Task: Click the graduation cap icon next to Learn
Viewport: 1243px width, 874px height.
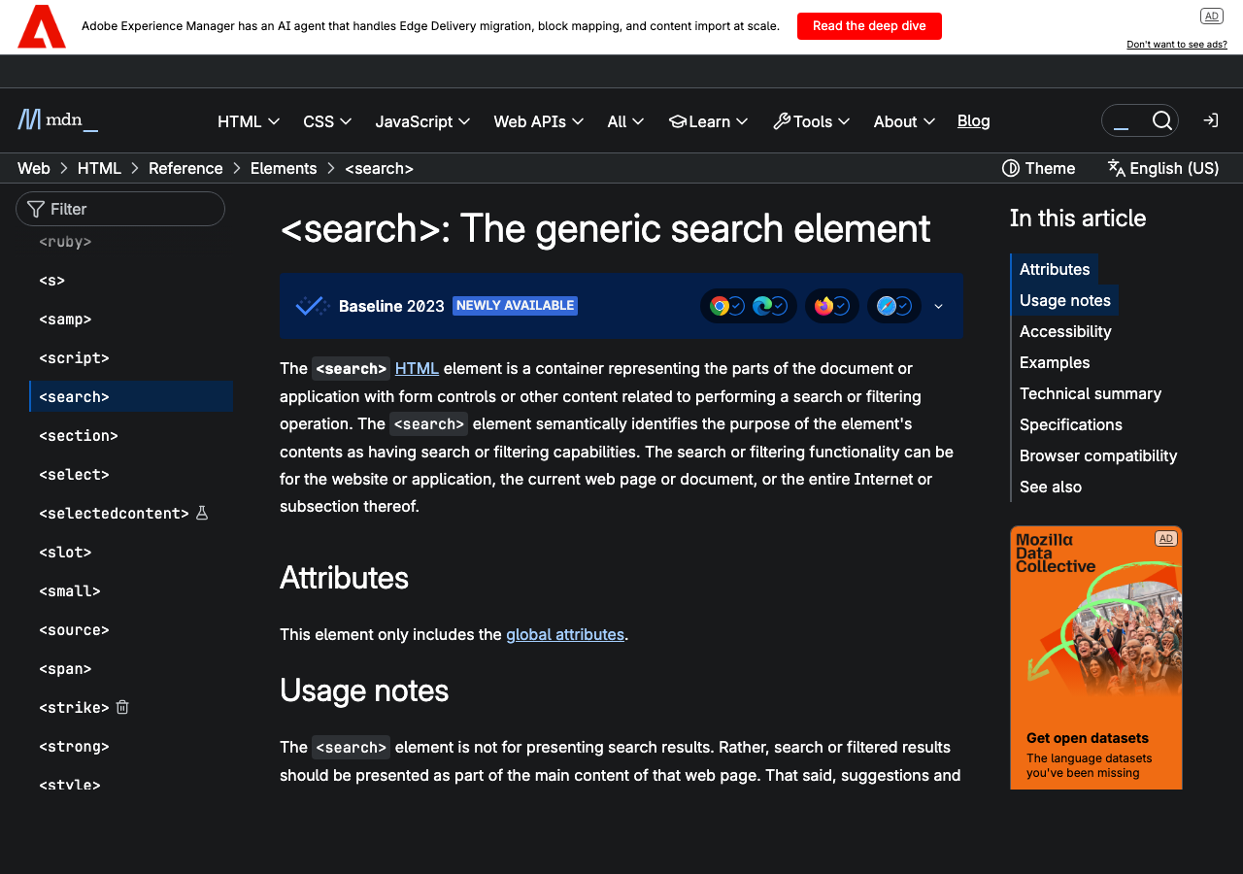Action: click(677, 120)
